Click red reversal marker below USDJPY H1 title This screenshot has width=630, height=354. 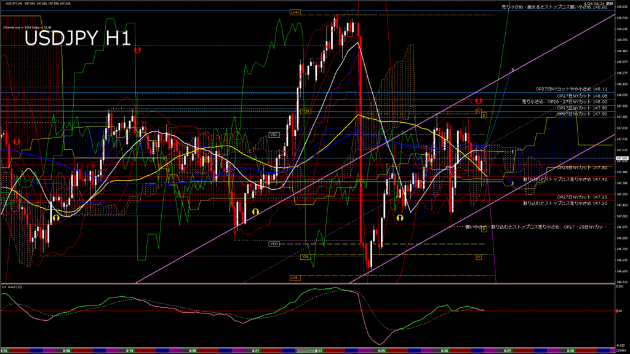(137, 49)
